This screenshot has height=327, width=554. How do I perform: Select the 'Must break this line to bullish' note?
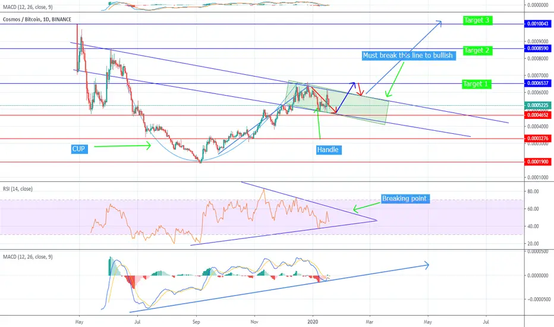pos(408,55)
